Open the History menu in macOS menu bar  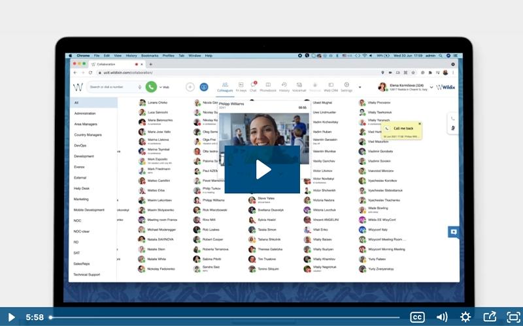click(x=131, y=55)
